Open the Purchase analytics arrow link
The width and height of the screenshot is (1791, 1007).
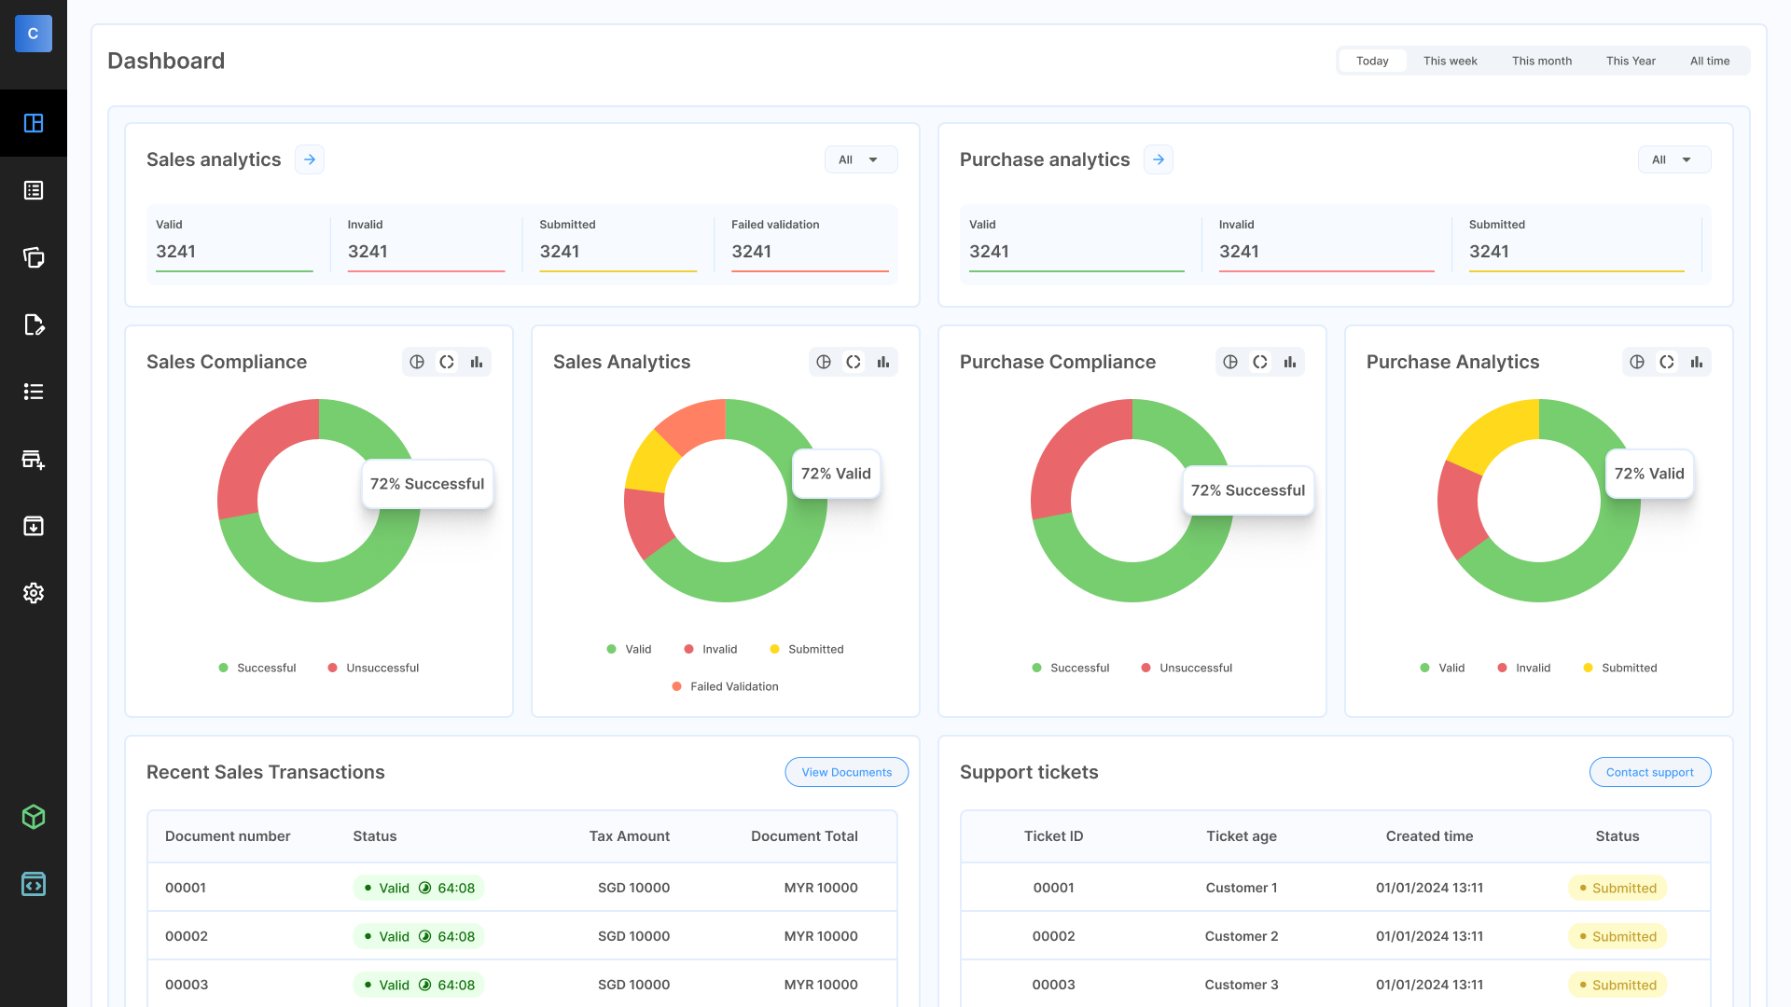tap(1159, 159)
